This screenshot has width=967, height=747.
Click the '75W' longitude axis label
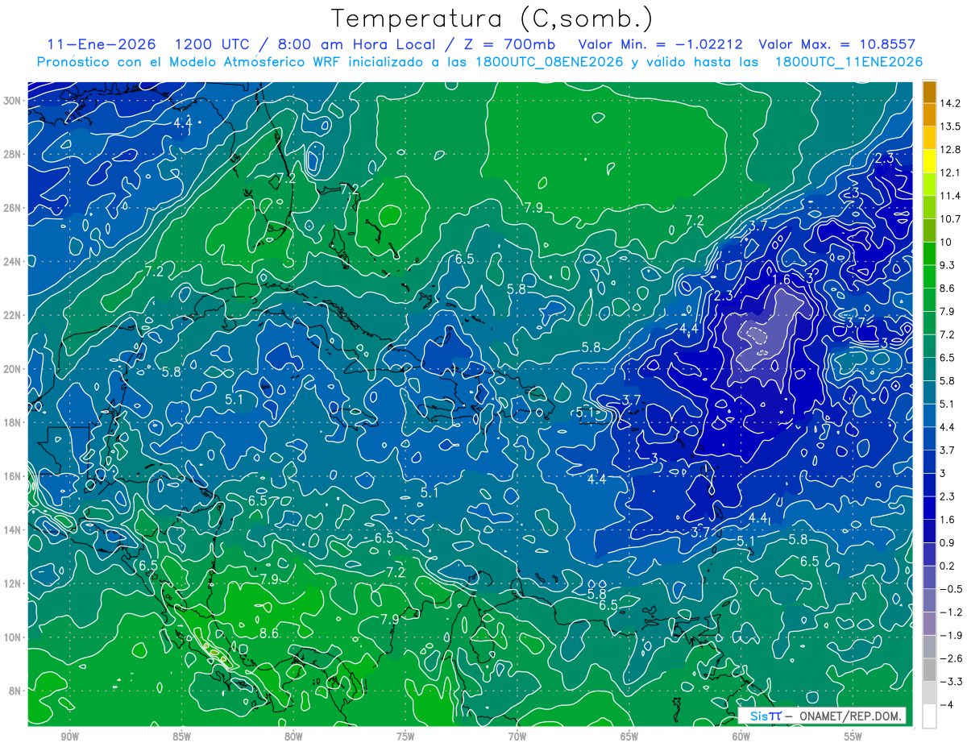[405, 737]
